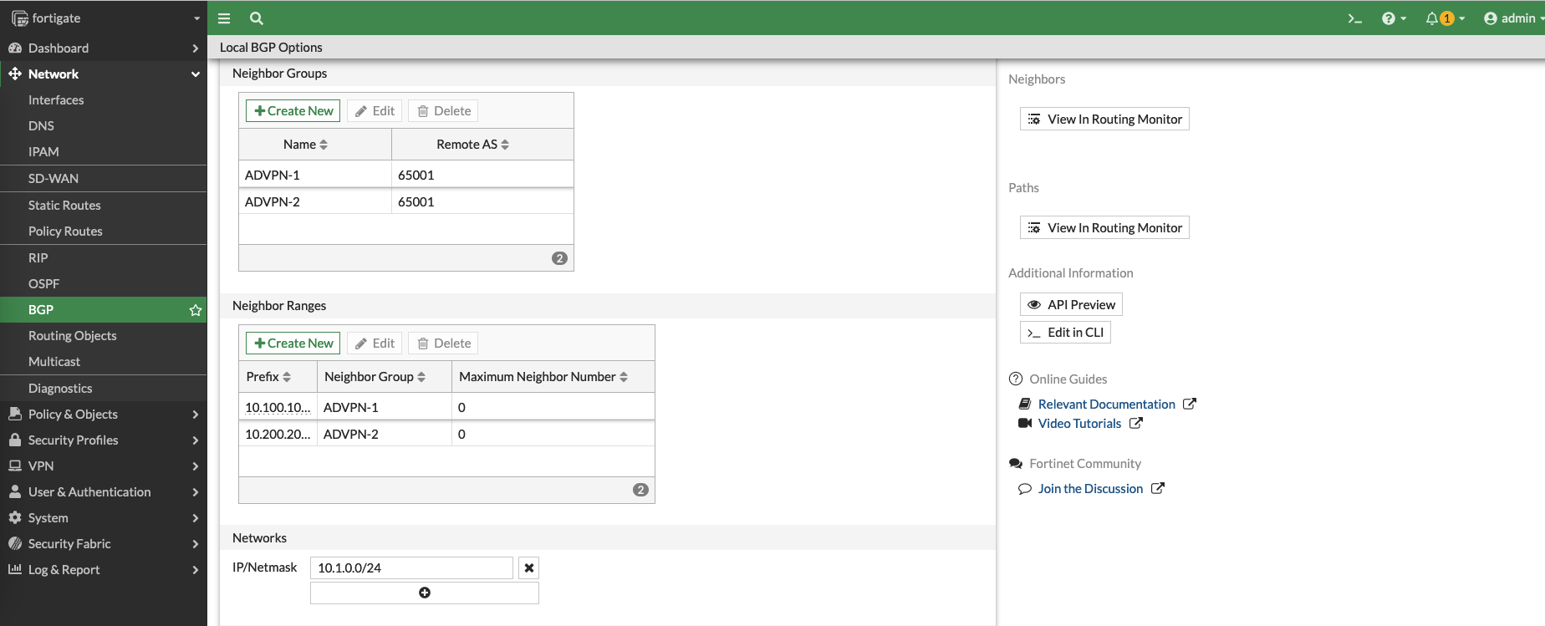1545x626 pixels.
Task: Open API Preview with eye icon
Action: click(1071, 305)
